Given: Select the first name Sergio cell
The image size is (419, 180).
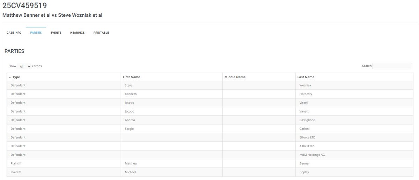Looking at the screenshot, I should coord(172,129).
